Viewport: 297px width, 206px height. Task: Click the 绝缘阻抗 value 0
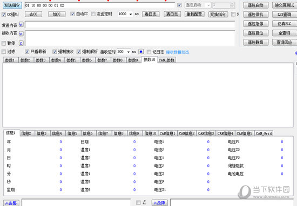tap(282, 166)
